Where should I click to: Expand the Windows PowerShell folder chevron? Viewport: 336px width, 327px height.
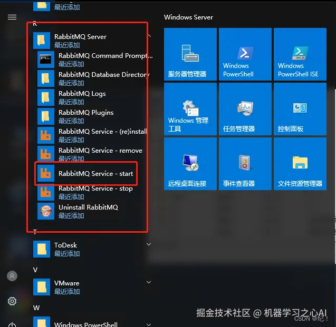point(149,325)
